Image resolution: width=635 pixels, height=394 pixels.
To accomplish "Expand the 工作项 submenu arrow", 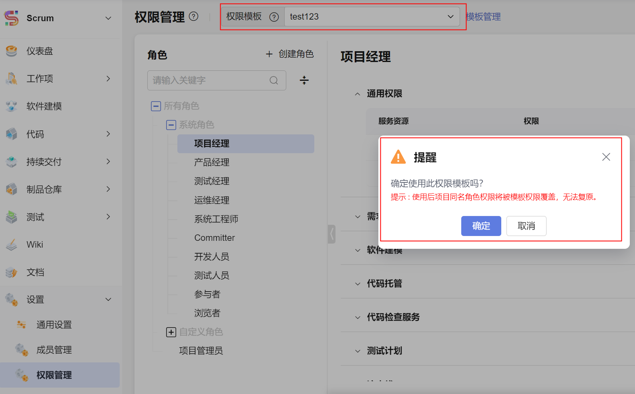I will [x=108, y=79].
